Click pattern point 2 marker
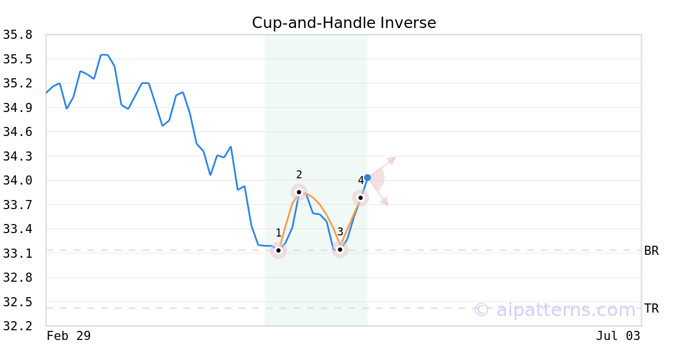Image resolution: width=687 pixels, height=360 pixels. 299,192
